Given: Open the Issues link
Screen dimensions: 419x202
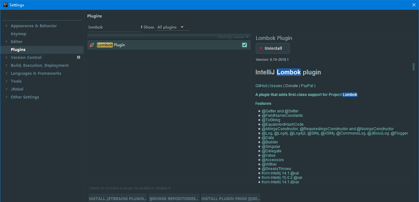Looking at the screenshot, I should 276,86.
